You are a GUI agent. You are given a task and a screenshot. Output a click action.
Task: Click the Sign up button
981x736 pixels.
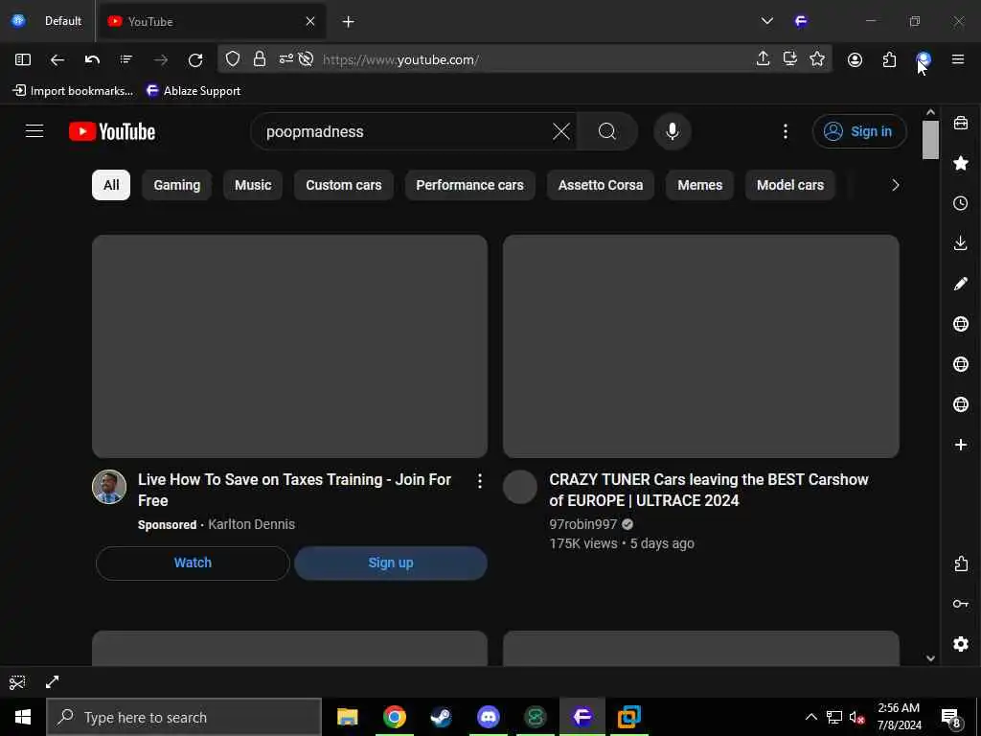(x=391, y=563)
